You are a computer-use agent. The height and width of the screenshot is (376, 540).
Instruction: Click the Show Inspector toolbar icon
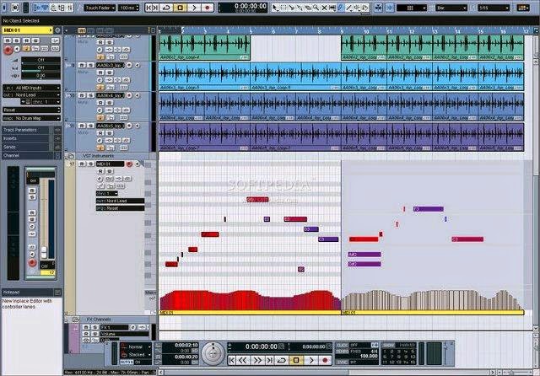pos(36,8)
